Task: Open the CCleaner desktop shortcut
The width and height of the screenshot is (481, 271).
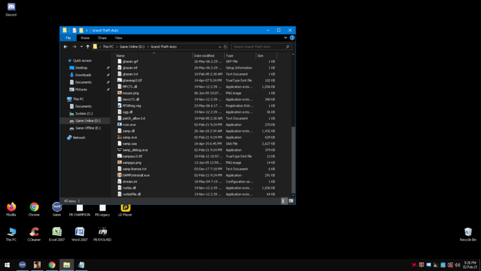Action: tap(34, 234)
